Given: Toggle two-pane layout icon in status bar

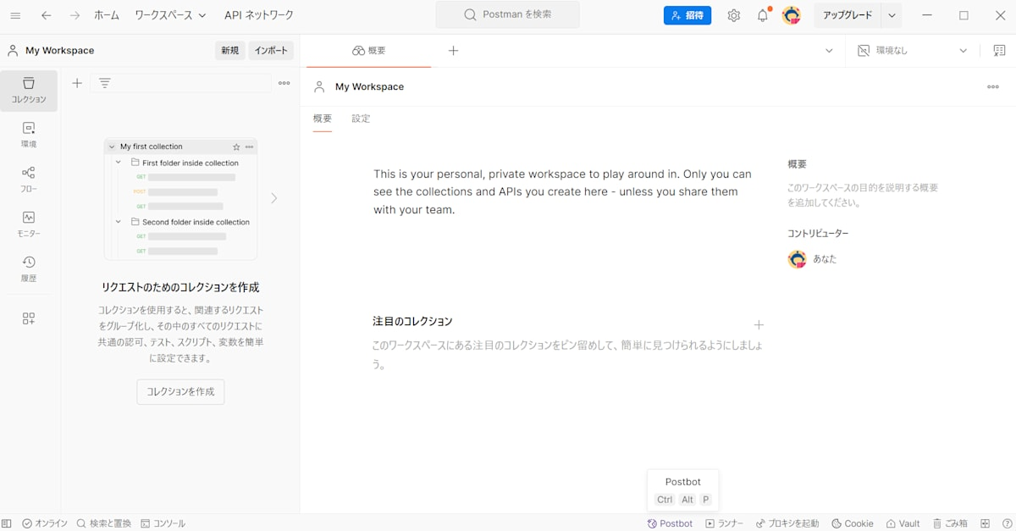Looking at the screenshot, I should (986, 523).
